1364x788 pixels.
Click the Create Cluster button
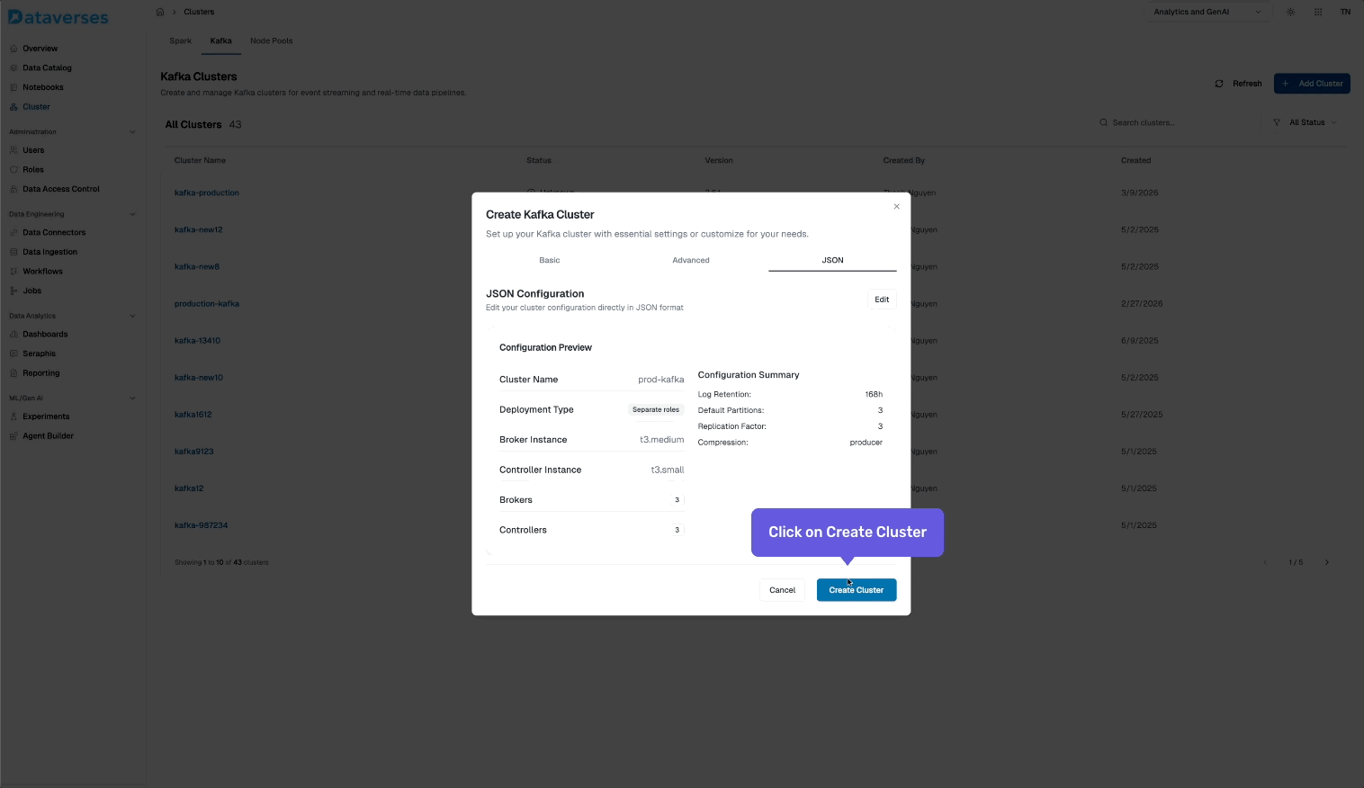856,590
